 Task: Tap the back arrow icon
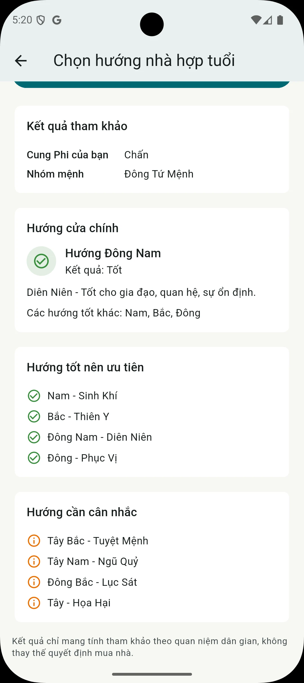click(x=21, y=61)
